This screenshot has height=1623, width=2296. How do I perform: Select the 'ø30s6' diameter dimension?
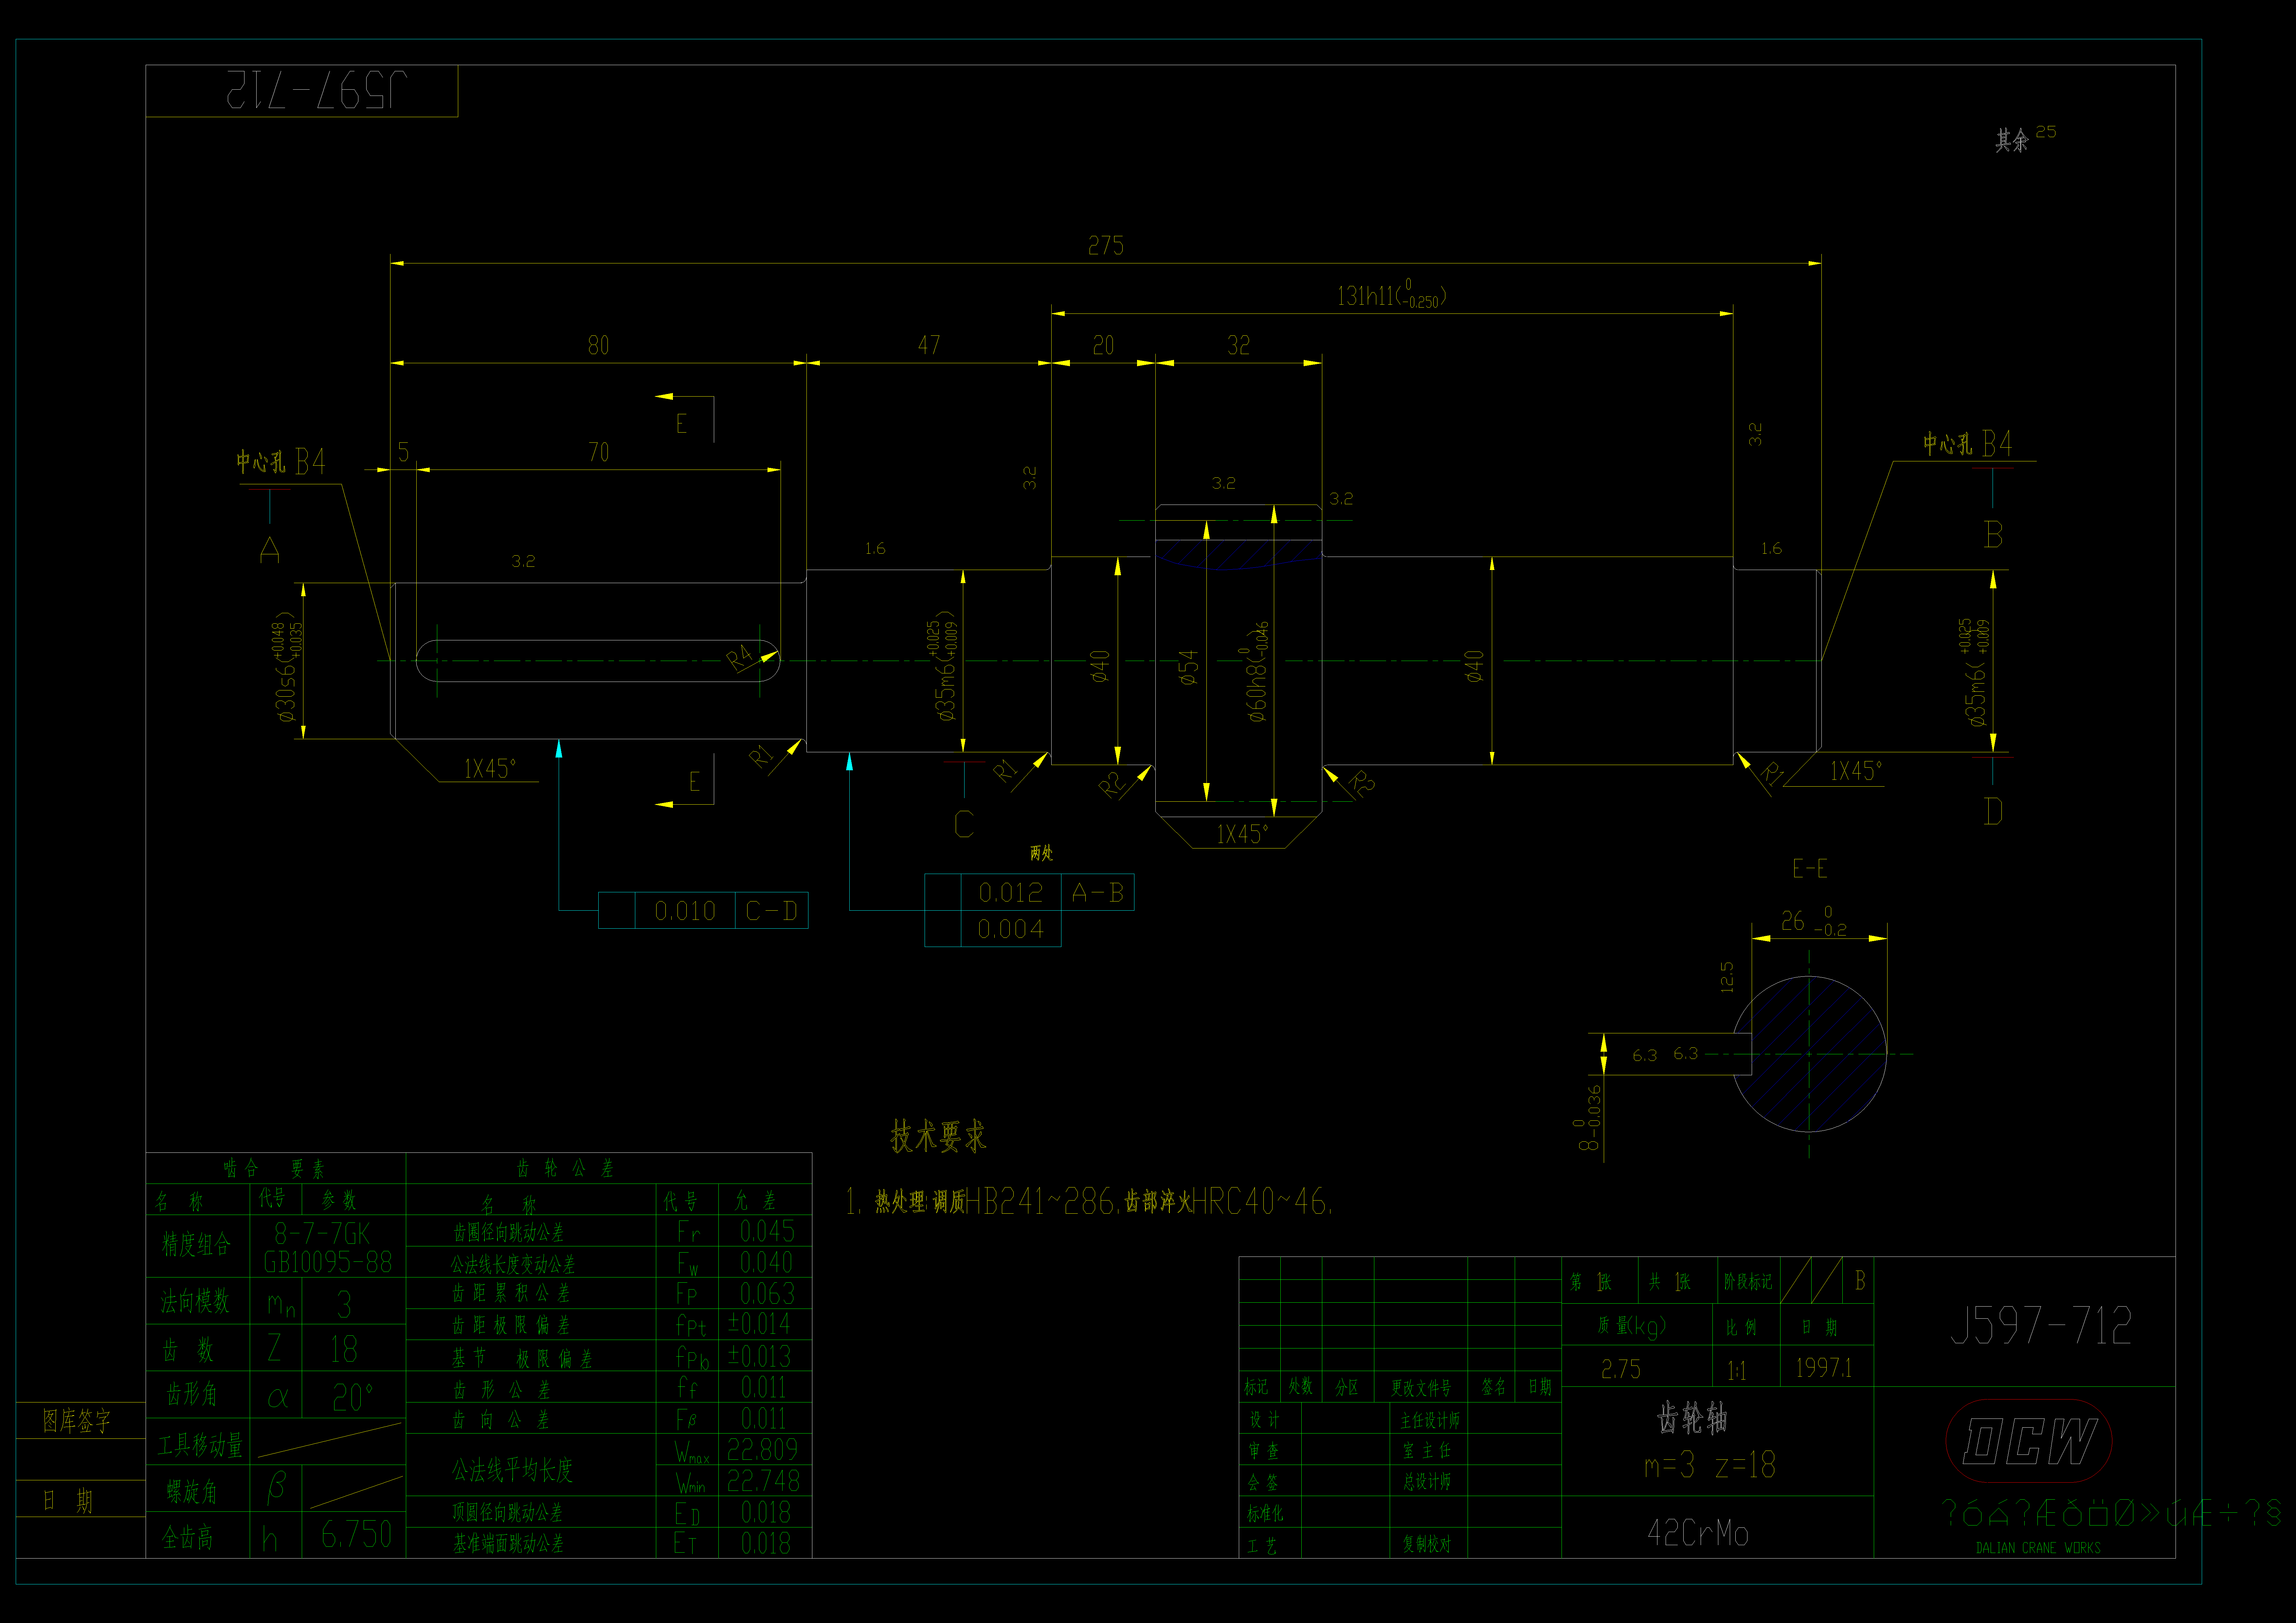[x=287, y=667]
